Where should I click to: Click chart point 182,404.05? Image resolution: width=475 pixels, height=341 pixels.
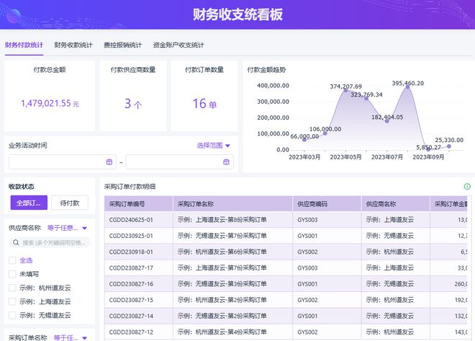tap(387, 121)
